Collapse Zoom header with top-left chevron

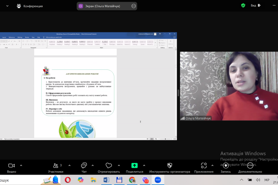pyautogui.click(x=7, y=6)
